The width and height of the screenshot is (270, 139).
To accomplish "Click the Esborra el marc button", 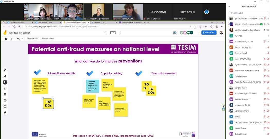I will pos(48,39).
